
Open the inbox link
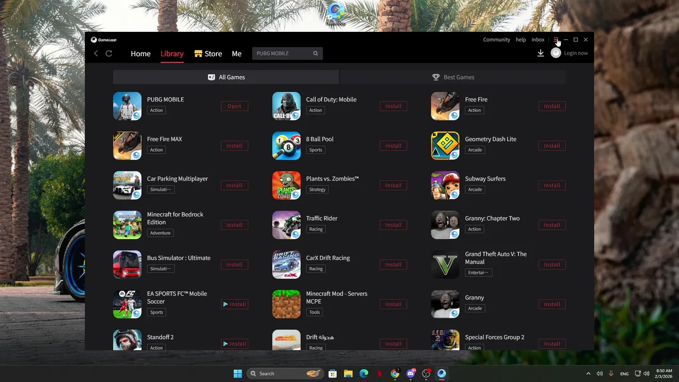click(538, 40)
